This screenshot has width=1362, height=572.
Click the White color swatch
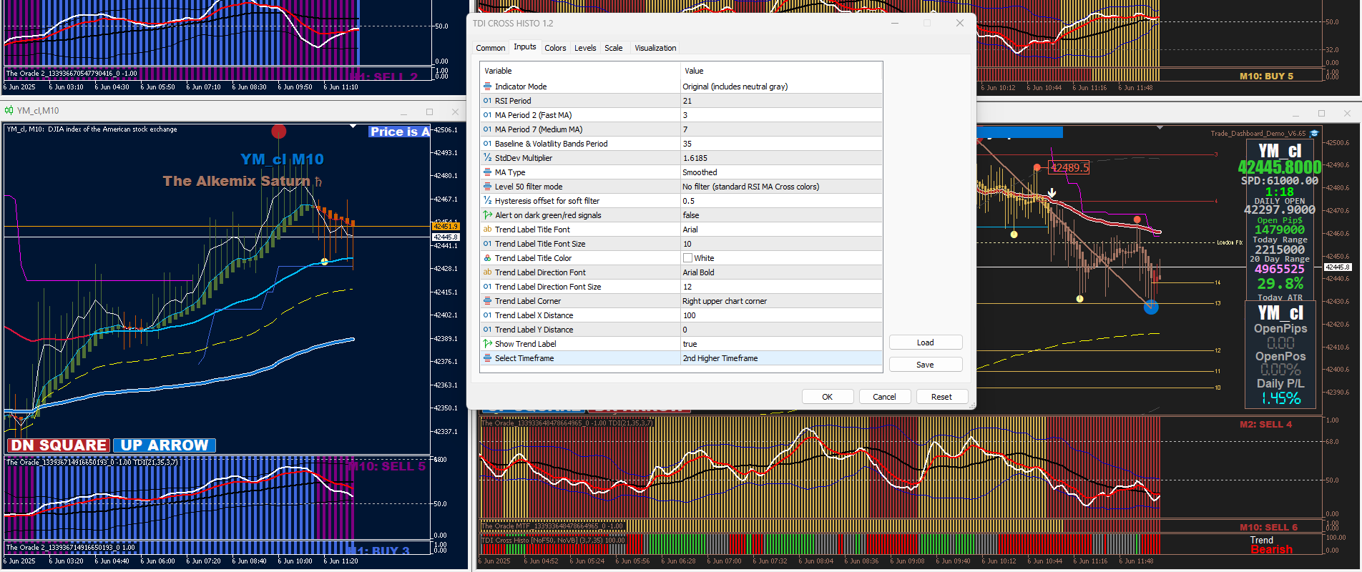tap(687, 258)
